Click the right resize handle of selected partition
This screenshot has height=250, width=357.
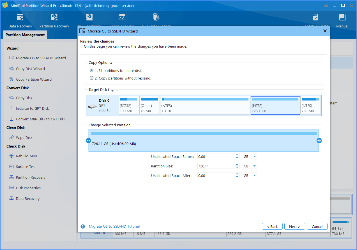(319, 141)
